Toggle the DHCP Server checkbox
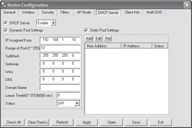Screen dimensions: 192x128 [6, 23]
